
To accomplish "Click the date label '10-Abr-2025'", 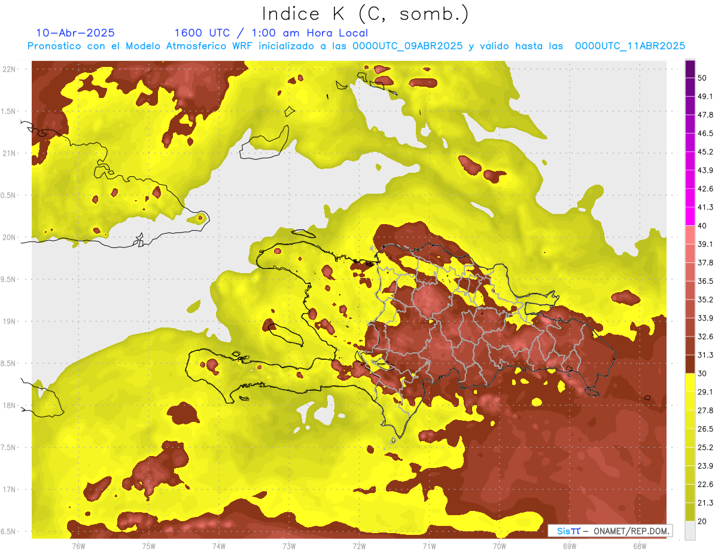I will 75,33.
